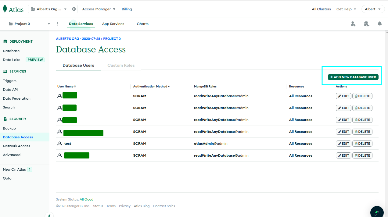The height and width of the screenshot is (217, 388).
Task: Click the PREVIEW badge beside Data Lake
Action: (x=35, y=60)
